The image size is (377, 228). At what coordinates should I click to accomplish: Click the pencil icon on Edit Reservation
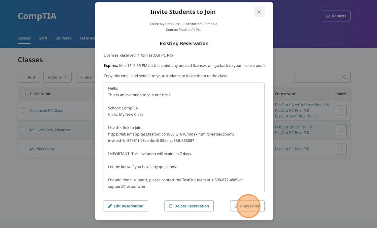pyautogui.click(x=110, y=206)
